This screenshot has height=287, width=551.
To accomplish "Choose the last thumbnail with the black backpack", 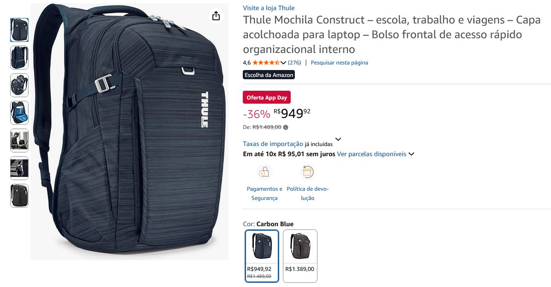I will [x=19, y=196].
